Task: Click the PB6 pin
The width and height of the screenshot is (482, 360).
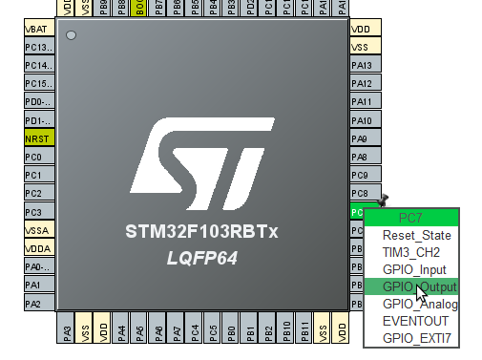Action: pos(176,8)
